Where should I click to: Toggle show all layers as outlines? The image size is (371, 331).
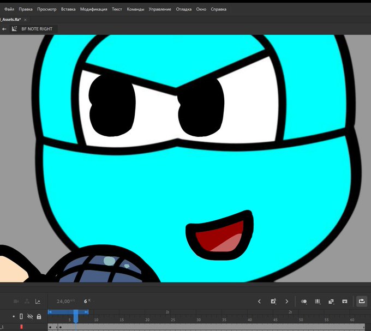(x=21, y=316)
